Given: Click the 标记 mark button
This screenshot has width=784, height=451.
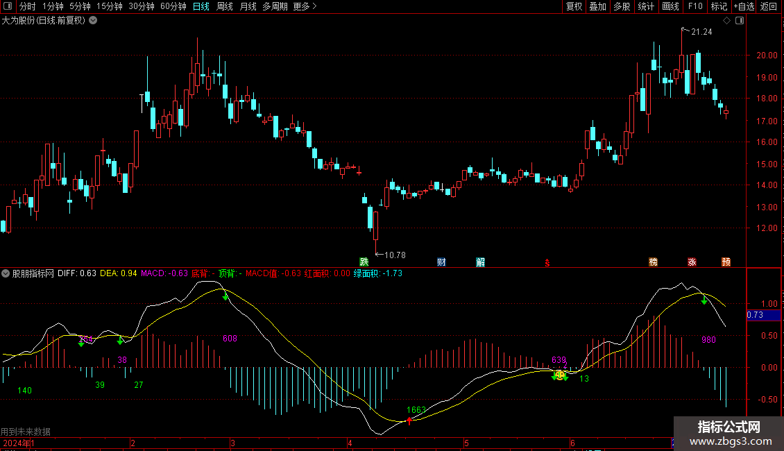Looking at the screenshot, I should [x=719, y=6].
